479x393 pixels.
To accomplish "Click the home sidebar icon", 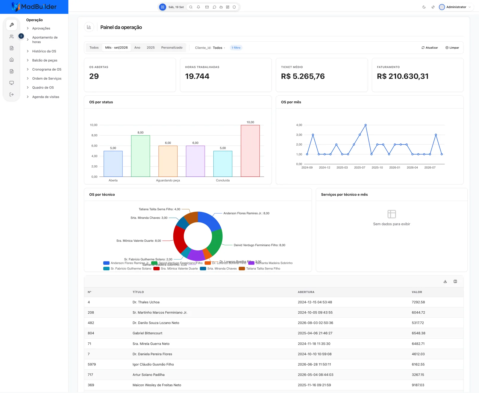I will [12, 60].
